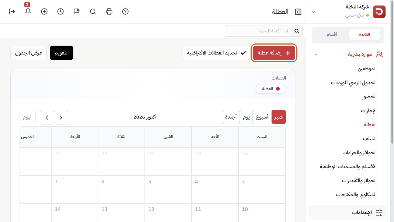Open العطلة in sidebar

[x=370, y=124]
